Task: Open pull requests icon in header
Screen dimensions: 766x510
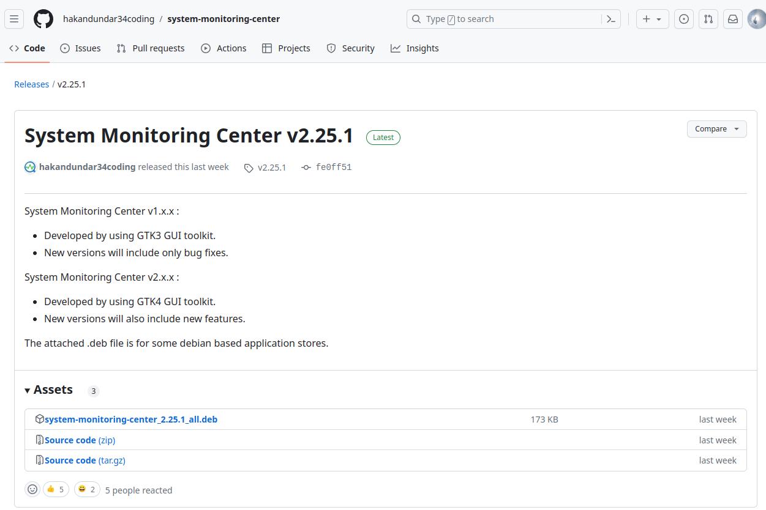Action: 708,19
